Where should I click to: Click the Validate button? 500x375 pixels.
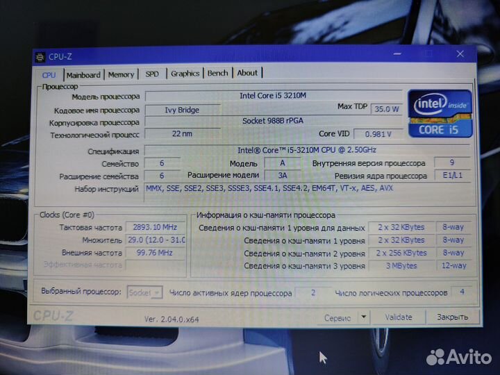(399, 317)
